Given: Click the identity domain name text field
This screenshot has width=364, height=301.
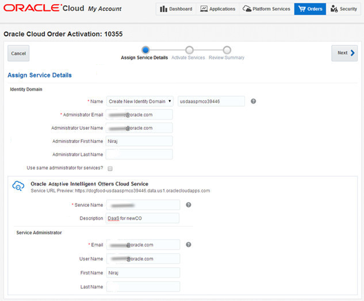Looking at the screenshot, I should (211, 101).
